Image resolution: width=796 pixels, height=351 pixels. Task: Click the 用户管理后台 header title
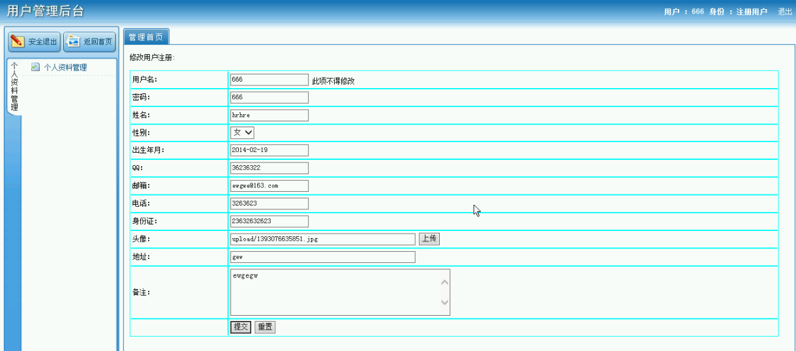point(45,11)
